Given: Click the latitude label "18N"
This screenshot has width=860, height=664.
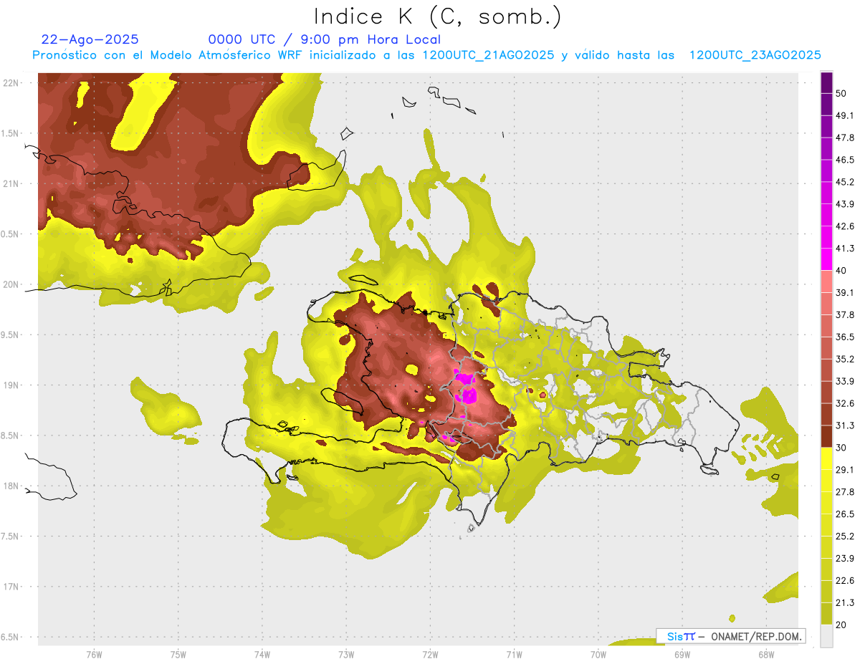Looking at the screenshot, I should coord(11,486).
